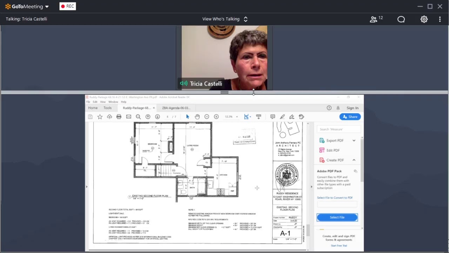This screenshot has height=253, width=449.
Task: Click the zoom out minus icon
Action: (207, 117)
